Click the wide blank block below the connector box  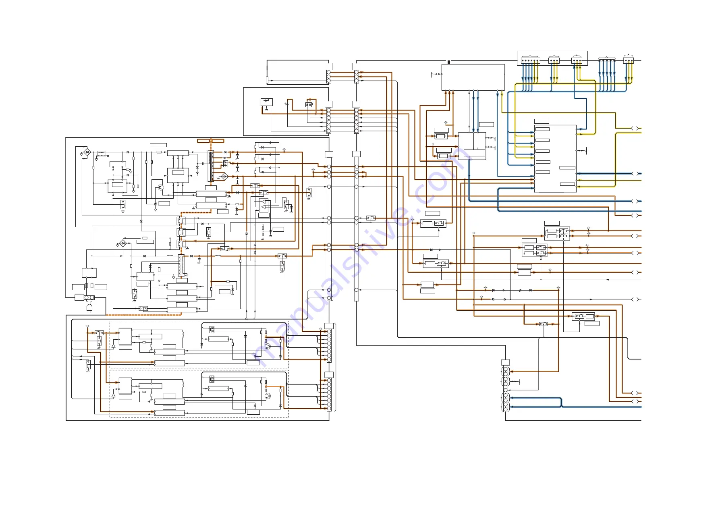pos(473,77)
